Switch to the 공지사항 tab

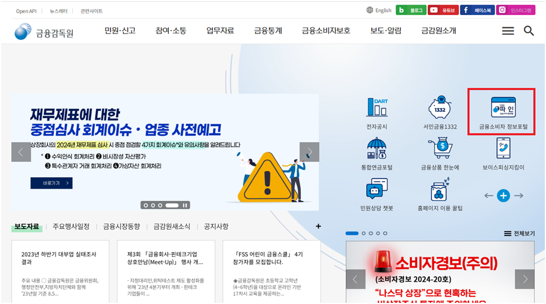pos(216,227)
